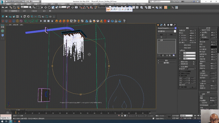Select the Select and Link chain tool

tap(11, 7)
